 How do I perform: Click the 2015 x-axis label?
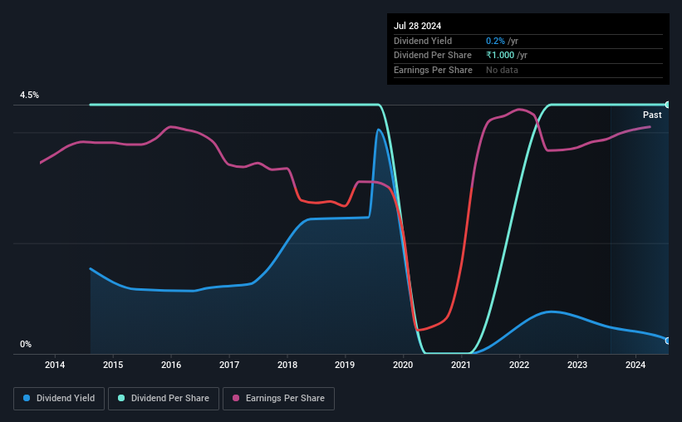pos(113,365)
